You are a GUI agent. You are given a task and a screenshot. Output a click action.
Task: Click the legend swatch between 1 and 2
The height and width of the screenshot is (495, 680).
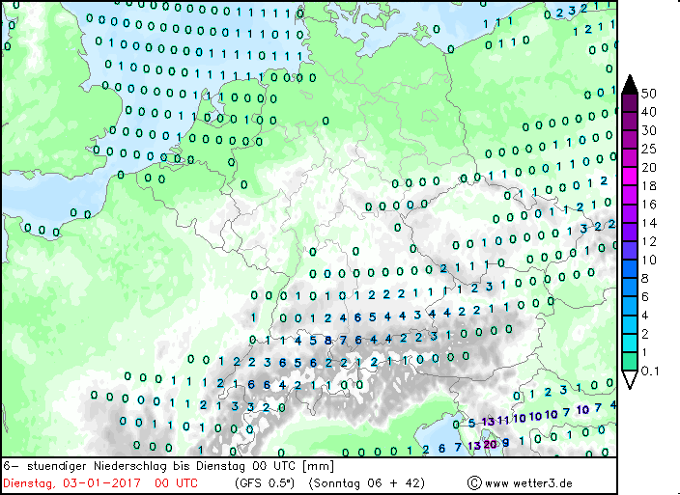[x=630, y=344]
